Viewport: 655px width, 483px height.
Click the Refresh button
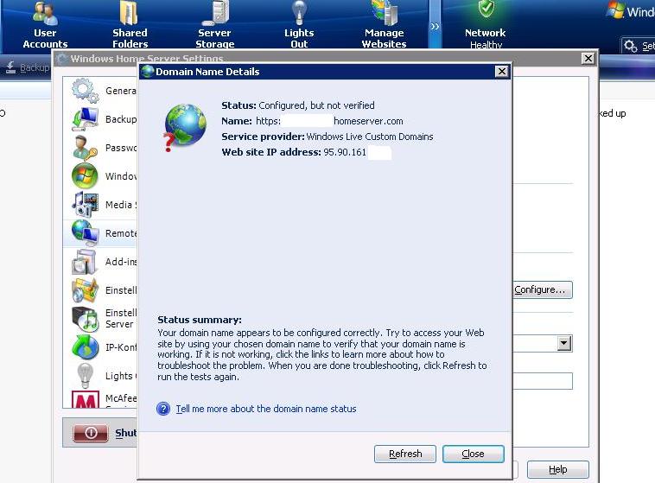404,454
